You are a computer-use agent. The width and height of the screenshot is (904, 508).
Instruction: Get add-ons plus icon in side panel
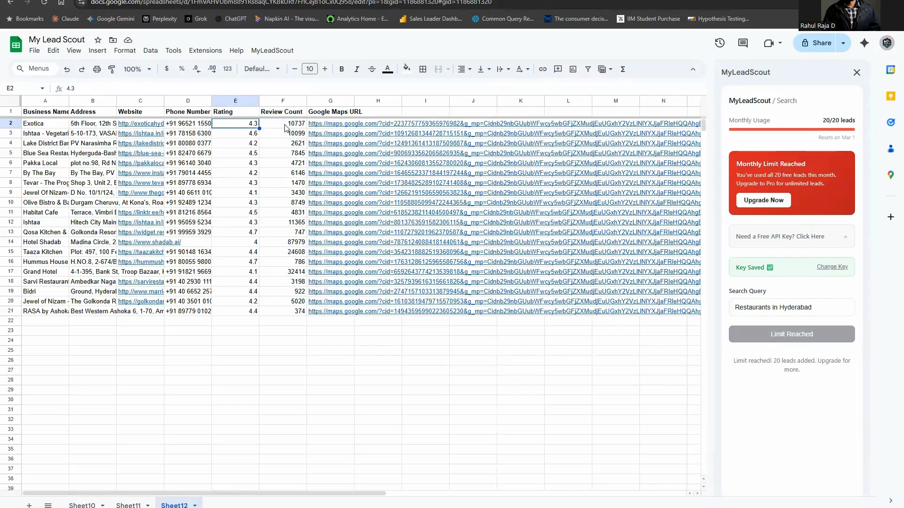pyautogui.click(x=890, y=217)
